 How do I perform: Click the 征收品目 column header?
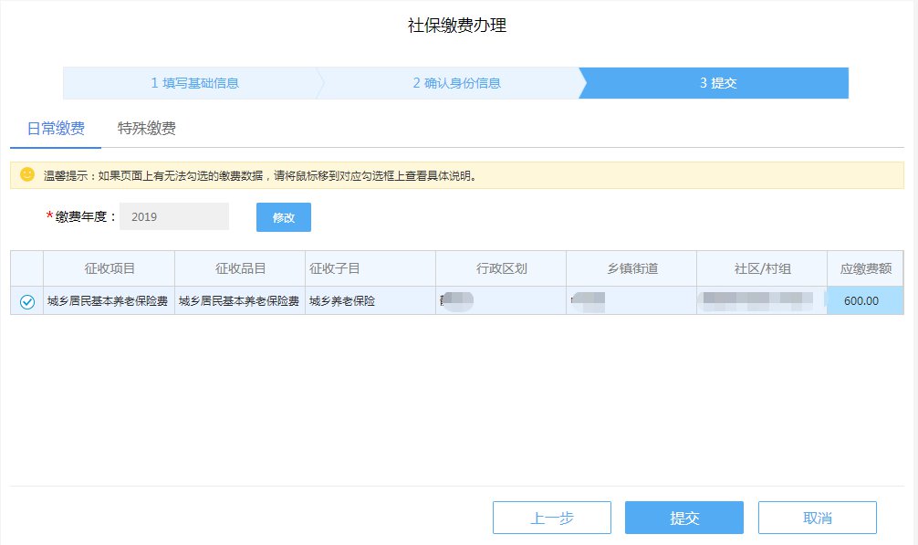[x=240, y=268]
